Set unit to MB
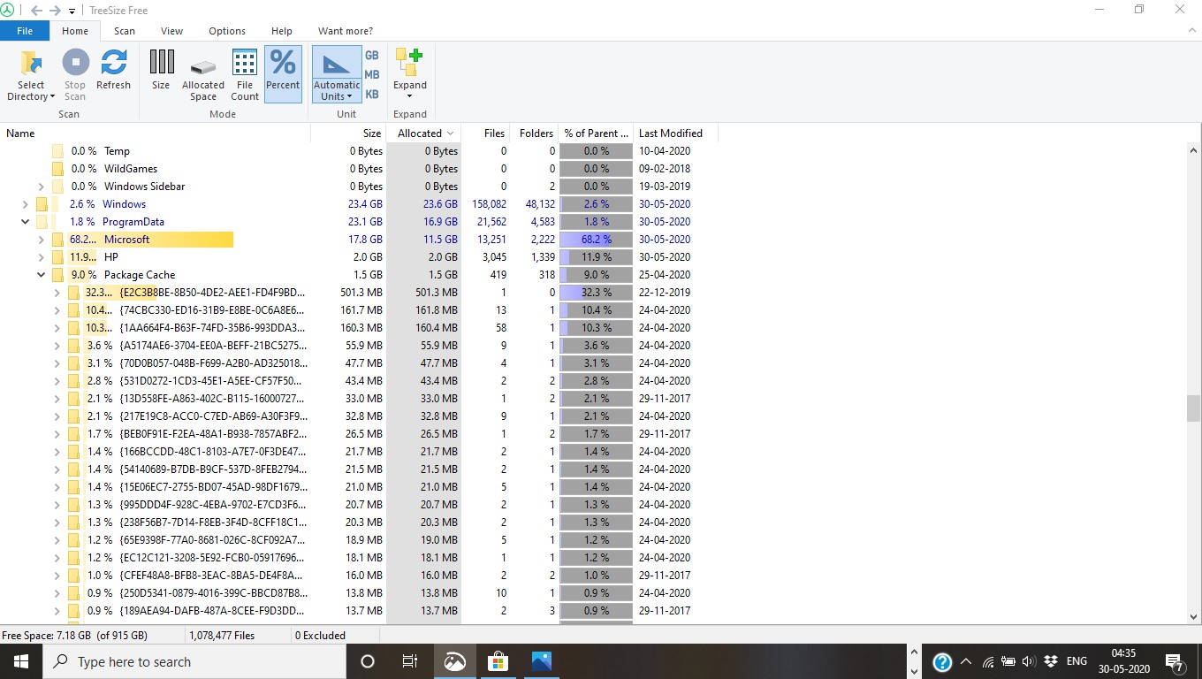The image size is (1202, 679). pos(372,74)
